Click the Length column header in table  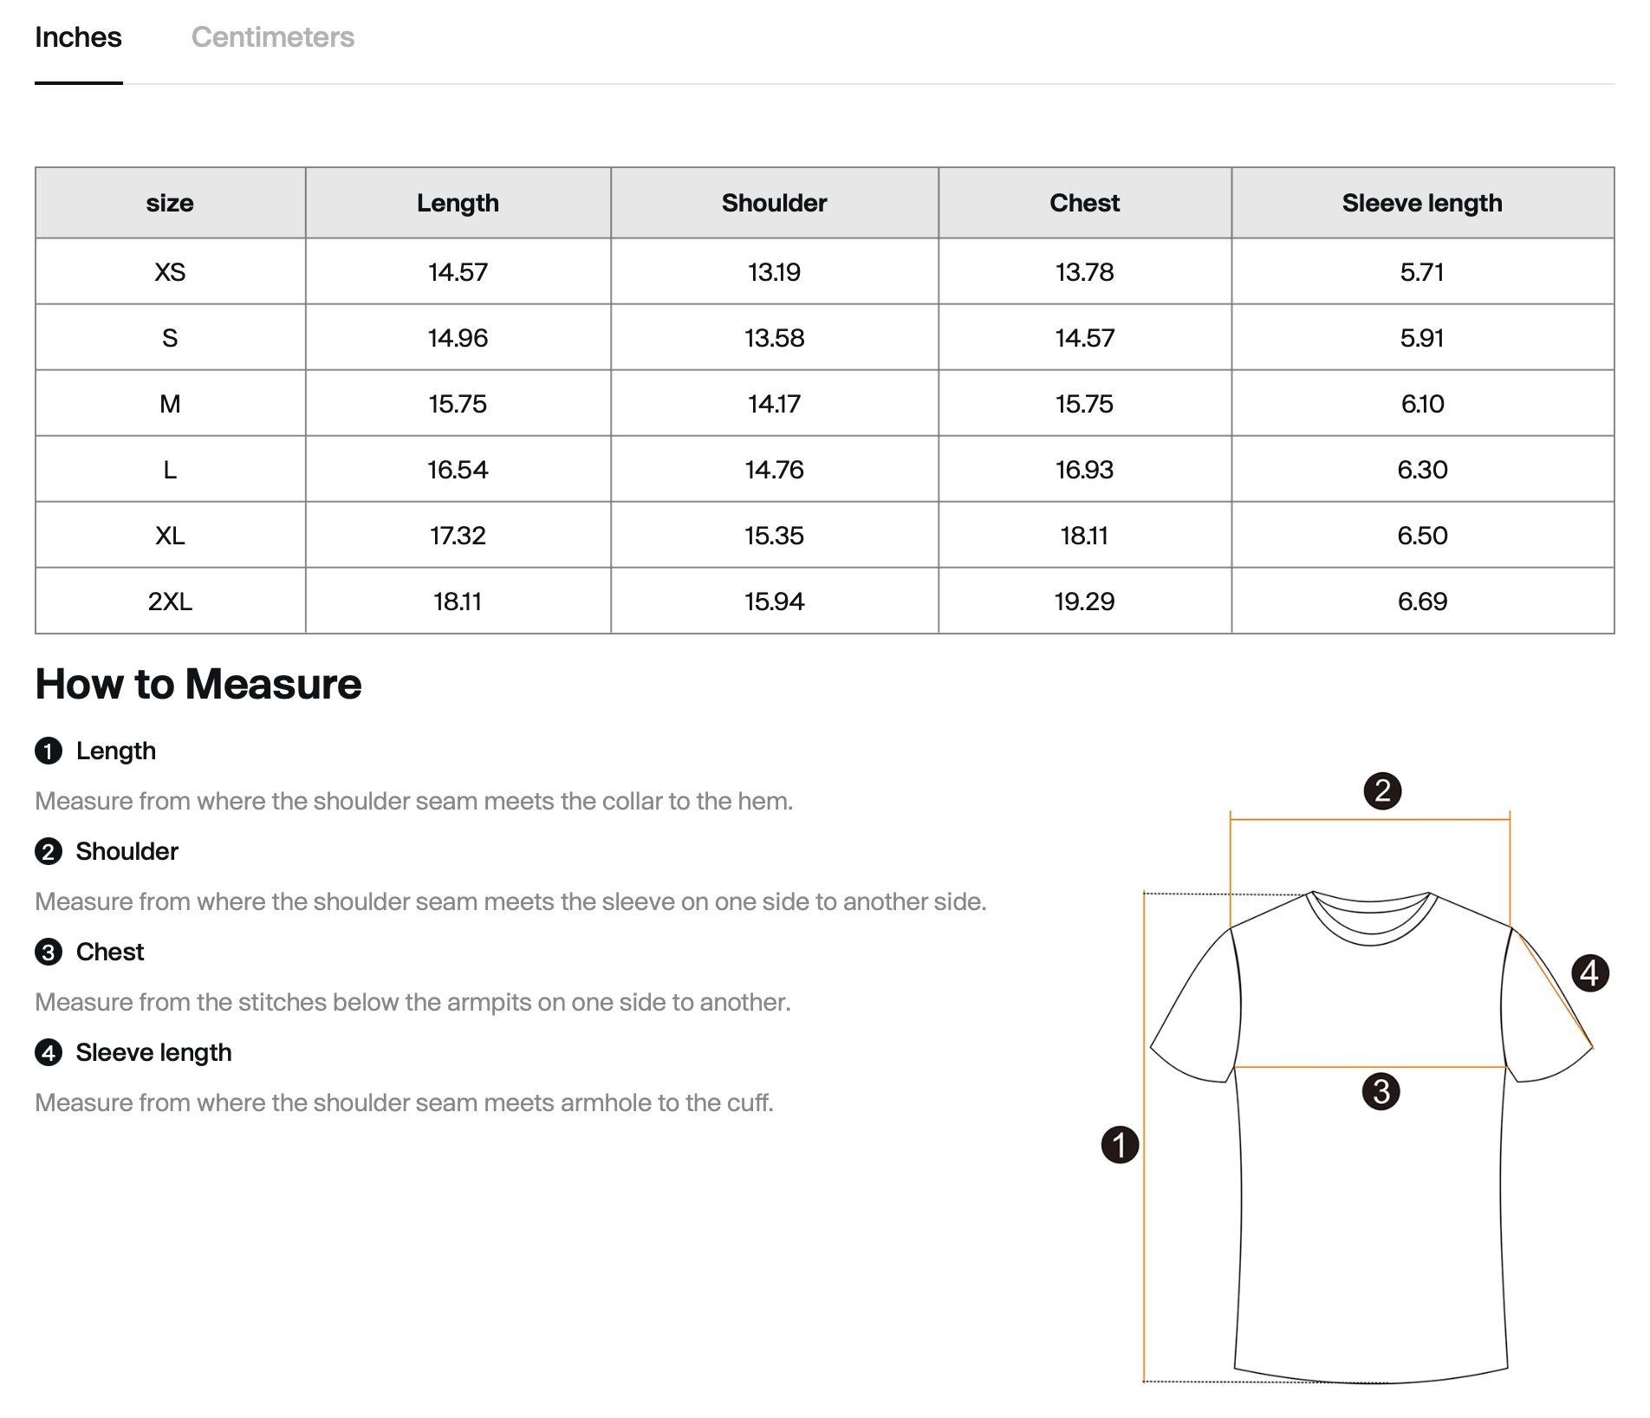click(x=458, y=203)
